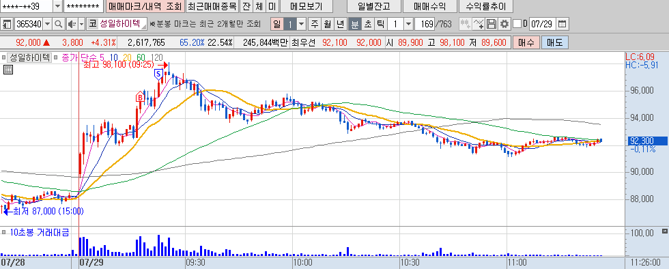Open the account number dropdown
Viewport: 669px width, 269px height.
click(x=57, y=6)
